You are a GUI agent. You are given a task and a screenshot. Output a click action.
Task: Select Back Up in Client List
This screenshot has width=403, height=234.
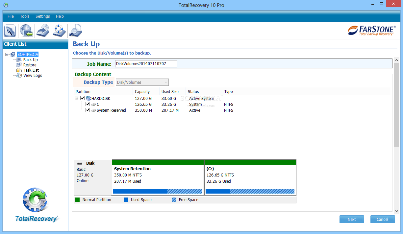31,60
